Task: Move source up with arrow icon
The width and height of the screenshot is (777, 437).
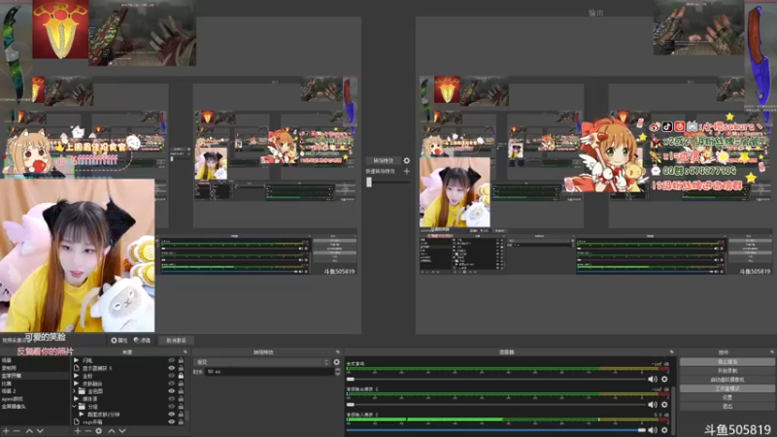Action: pyautogui.click(x=112, y=431)
